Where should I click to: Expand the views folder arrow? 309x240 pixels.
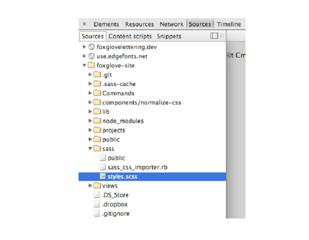(90, 186)
